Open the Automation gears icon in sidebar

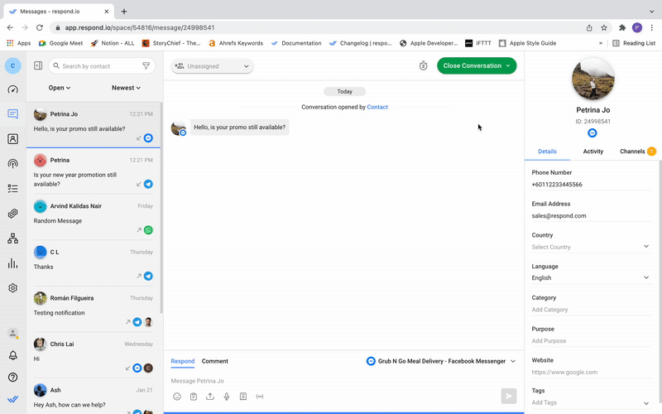point(12,214)
